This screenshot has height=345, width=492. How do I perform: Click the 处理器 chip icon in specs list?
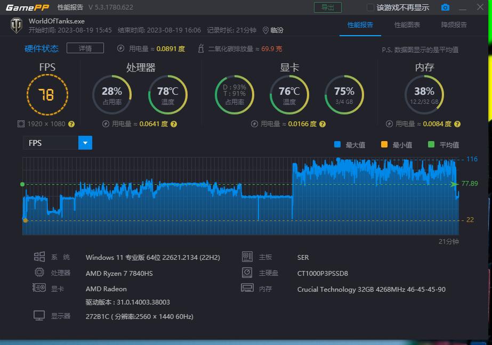(39, 272)
